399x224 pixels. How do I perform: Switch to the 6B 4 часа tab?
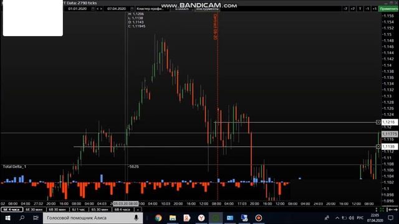122,210
